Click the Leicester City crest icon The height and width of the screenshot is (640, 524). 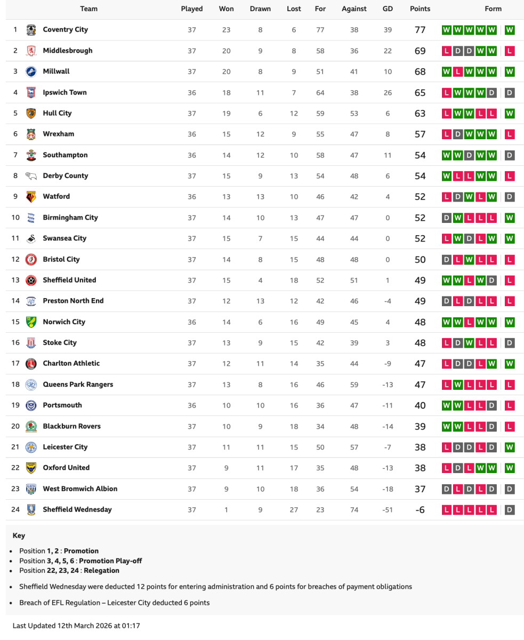(31, 447)
